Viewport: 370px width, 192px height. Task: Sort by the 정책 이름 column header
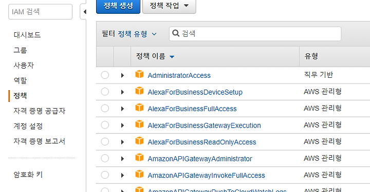[x=155, y=56]
